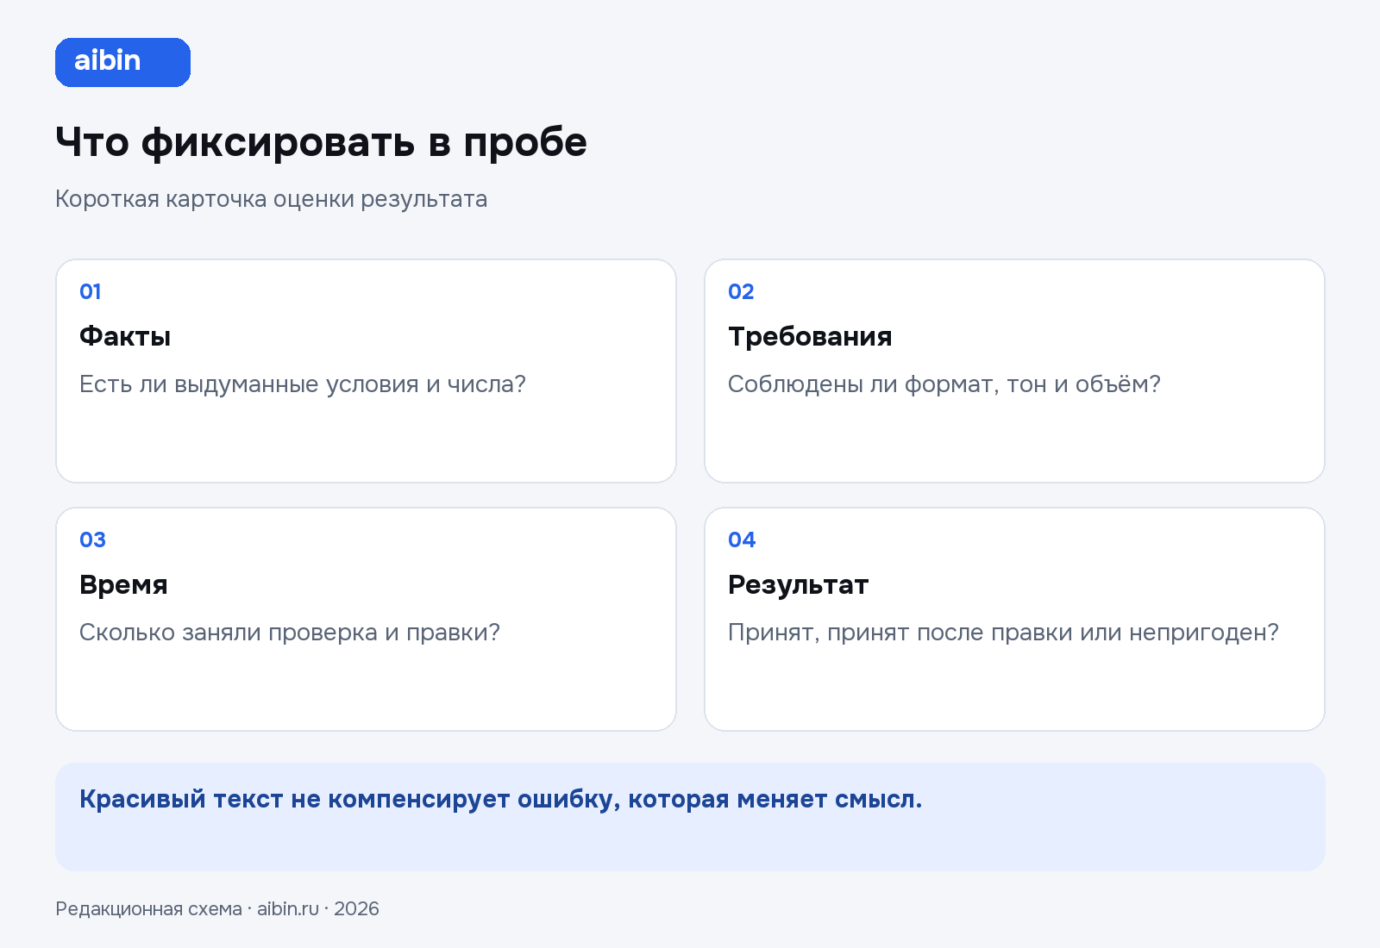Click the number 02 label

741,291
